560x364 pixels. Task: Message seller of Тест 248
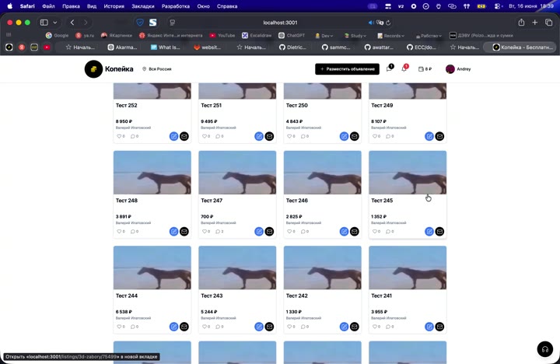pos(184,232)
